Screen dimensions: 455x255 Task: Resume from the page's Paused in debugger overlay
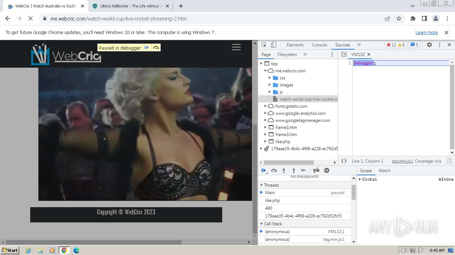point(147,48)
